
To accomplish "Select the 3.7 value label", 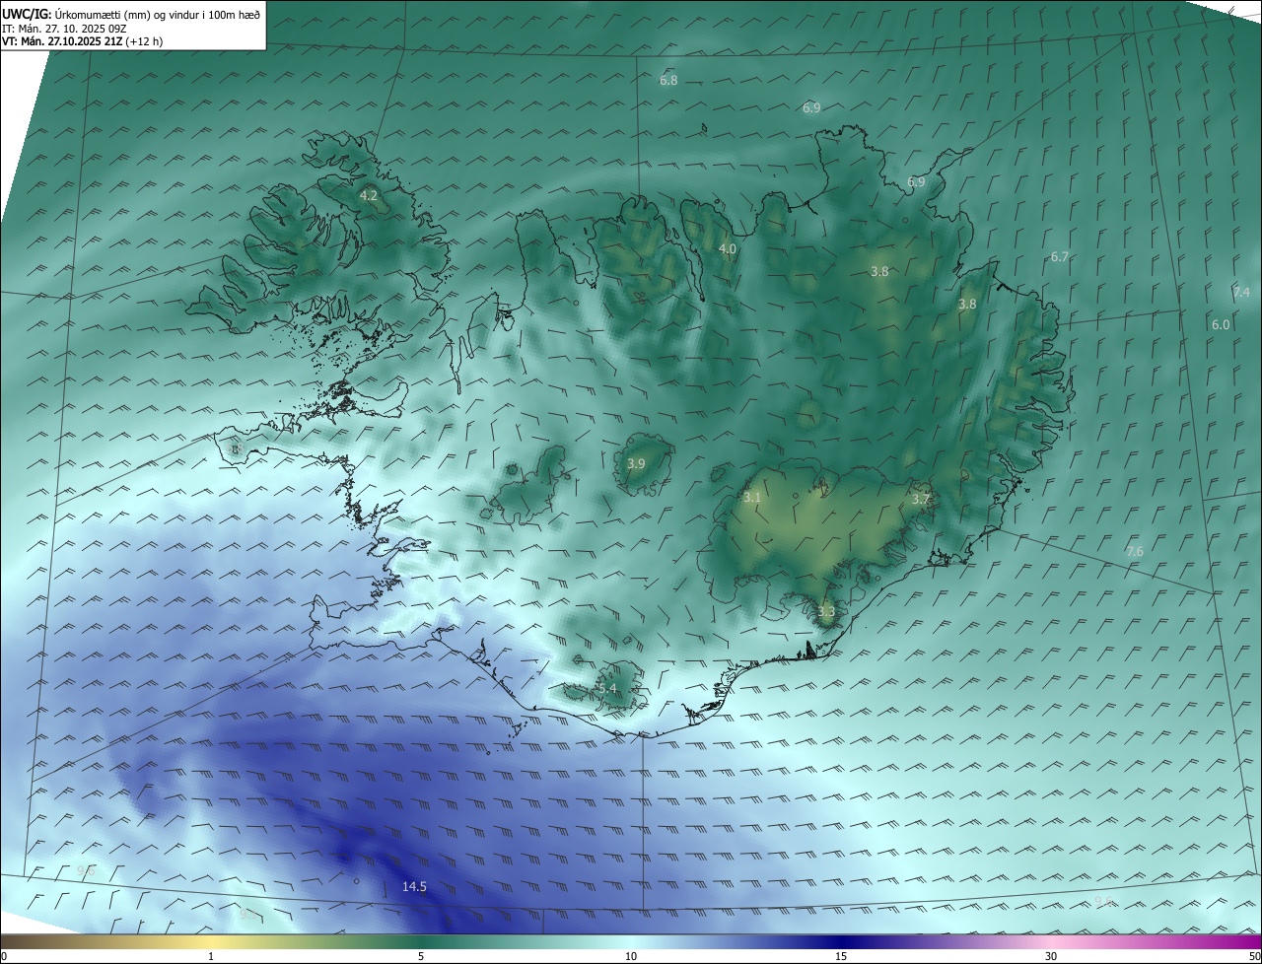I will click(921, 500).
